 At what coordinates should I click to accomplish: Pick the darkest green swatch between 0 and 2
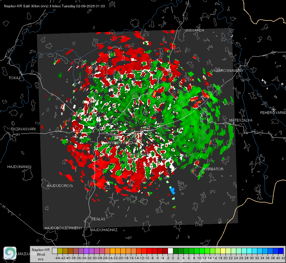point(176,251)
